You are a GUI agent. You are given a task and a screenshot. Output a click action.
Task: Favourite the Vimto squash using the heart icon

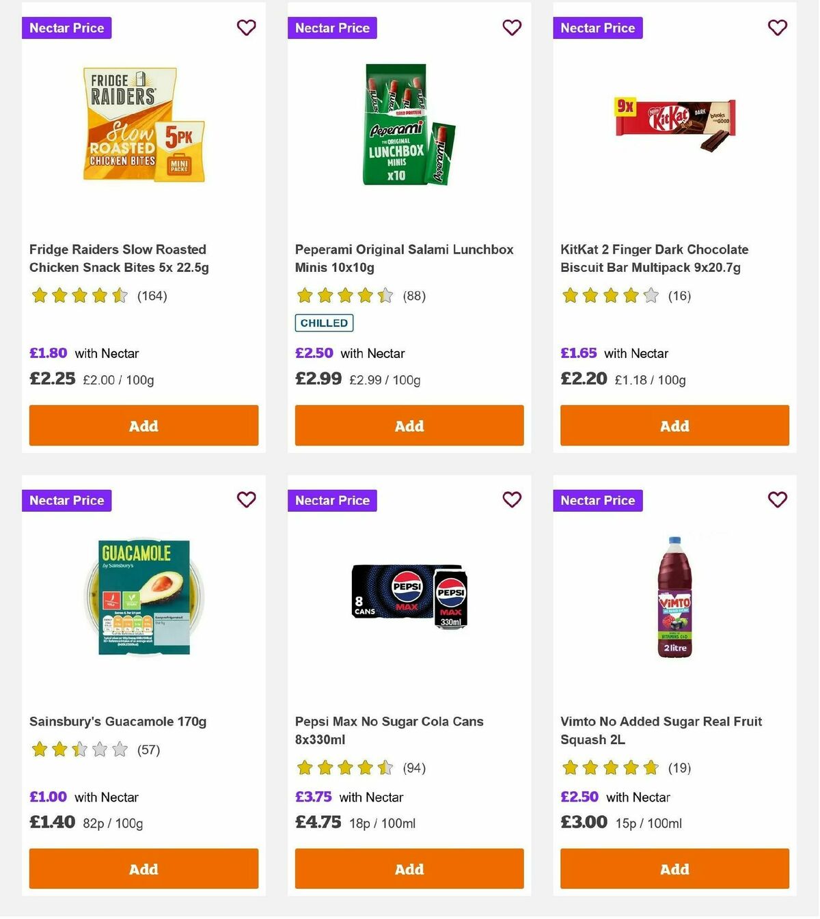(x=777, y=499)
